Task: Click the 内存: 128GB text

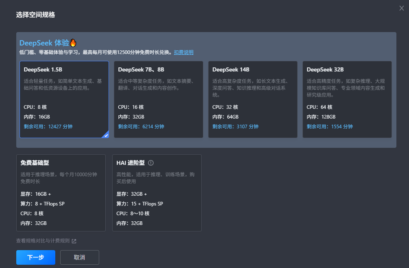Action: pyautogui.click(x=321, y=117)
